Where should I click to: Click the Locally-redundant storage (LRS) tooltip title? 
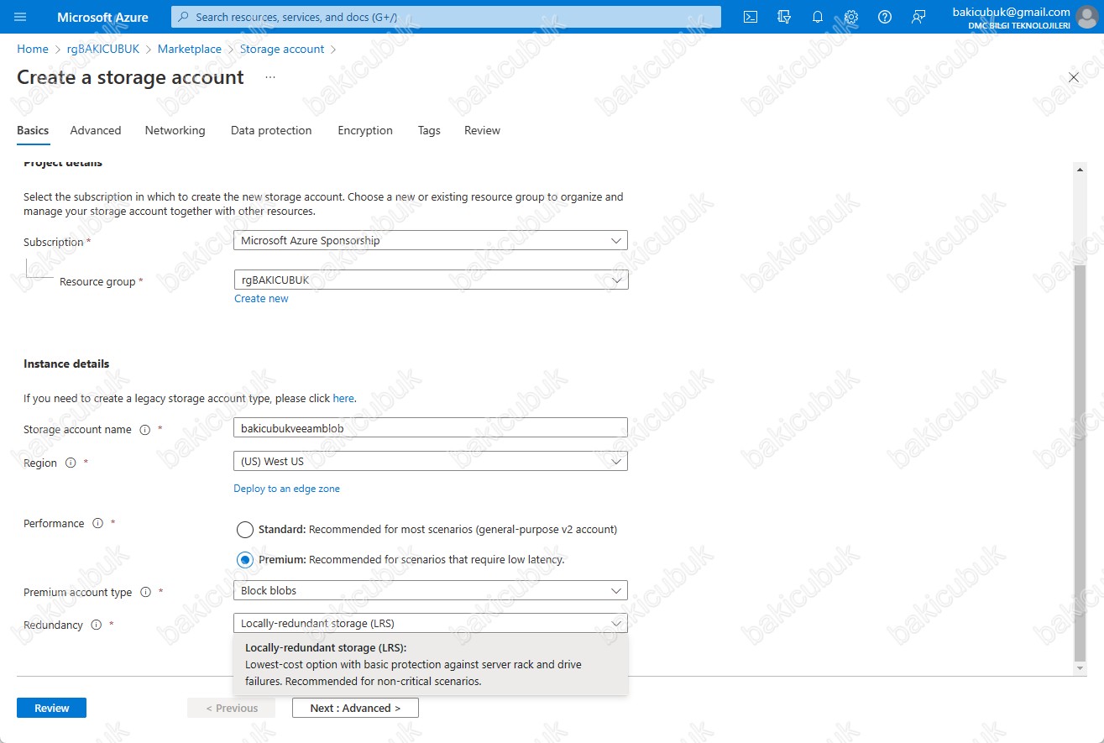(326, 648)
